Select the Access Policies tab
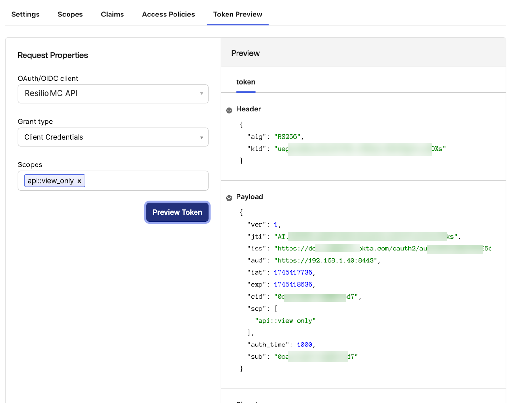 coord(168,14)
